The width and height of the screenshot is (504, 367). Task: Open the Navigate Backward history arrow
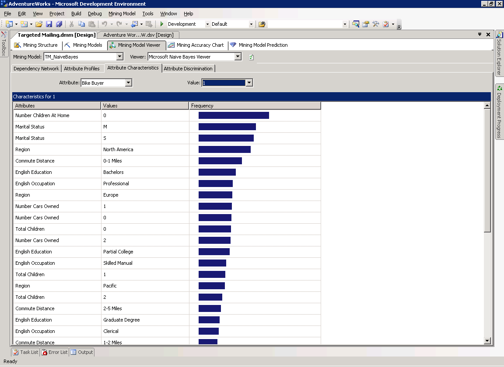click(141, 24)
